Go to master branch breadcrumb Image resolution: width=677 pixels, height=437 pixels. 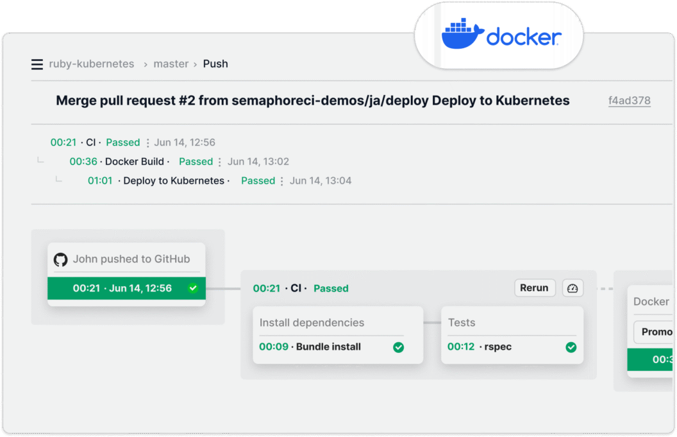(171, 64)
